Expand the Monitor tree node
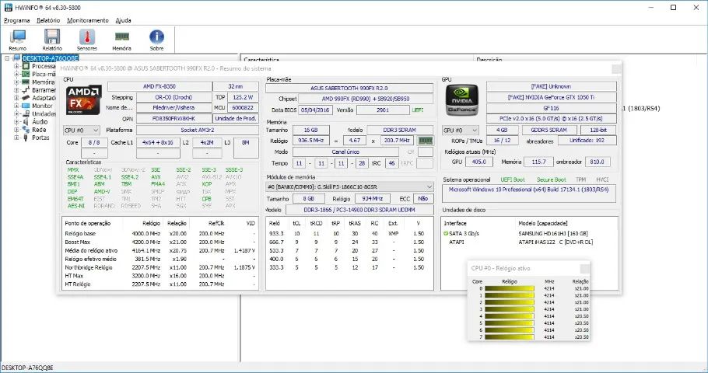Screen dimensions: 708x373 pos(16,106)
